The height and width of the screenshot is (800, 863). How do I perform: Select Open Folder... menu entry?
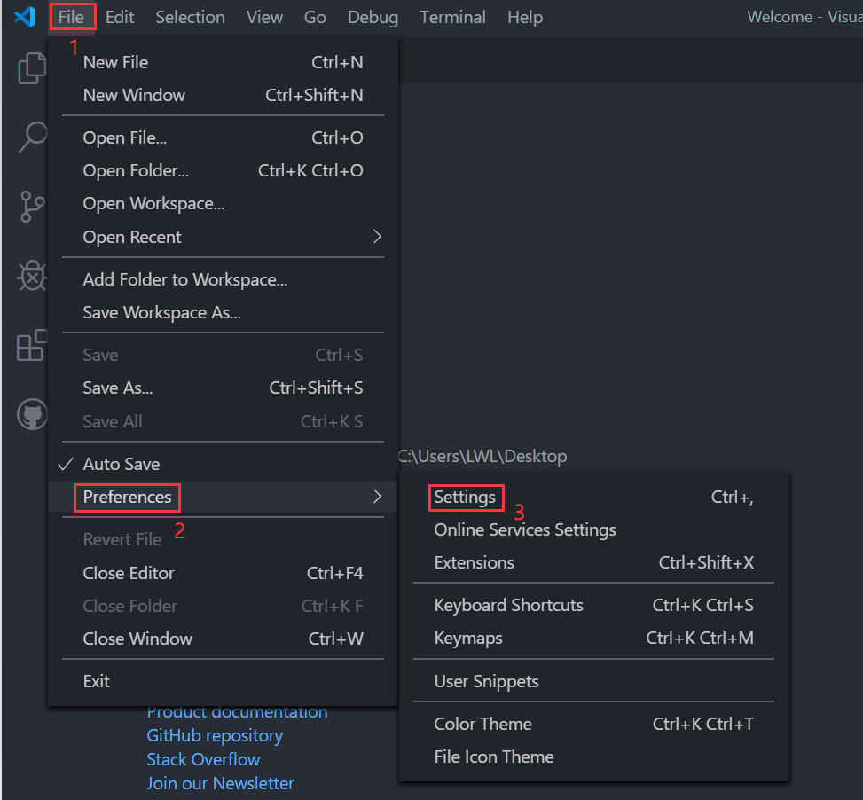coord(223,170)
